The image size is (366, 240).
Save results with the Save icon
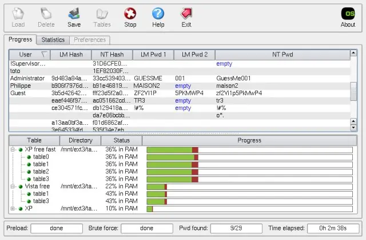74,14
